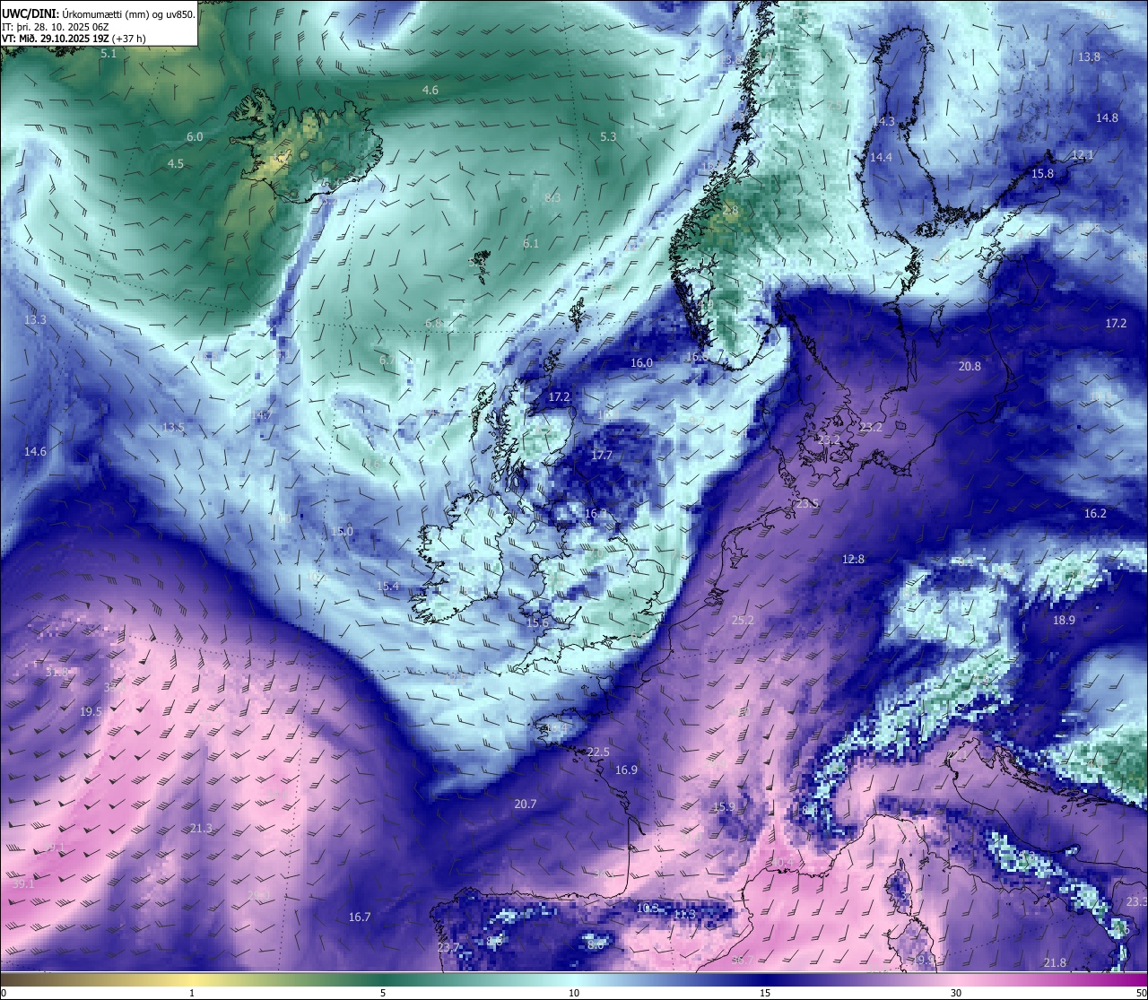Select the map value 14.4
1148x1000 pixels.
click(x=881, y=158)
